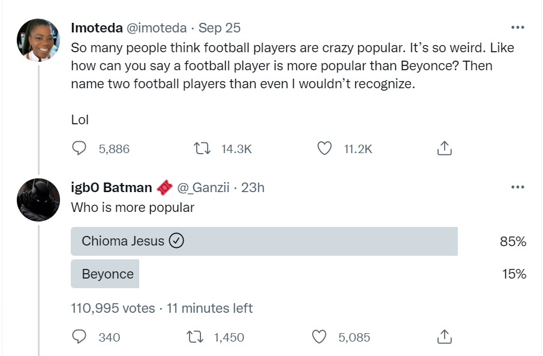Select the Beyonce poll option

point(106,274)
